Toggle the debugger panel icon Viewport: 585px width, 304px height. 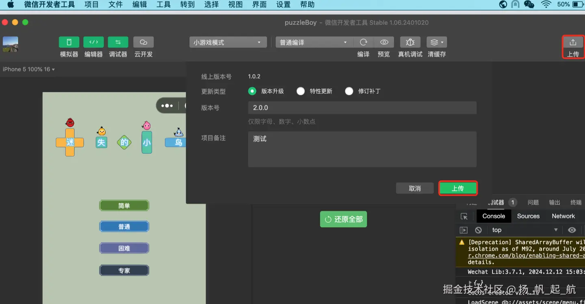(x=118, y=42)
